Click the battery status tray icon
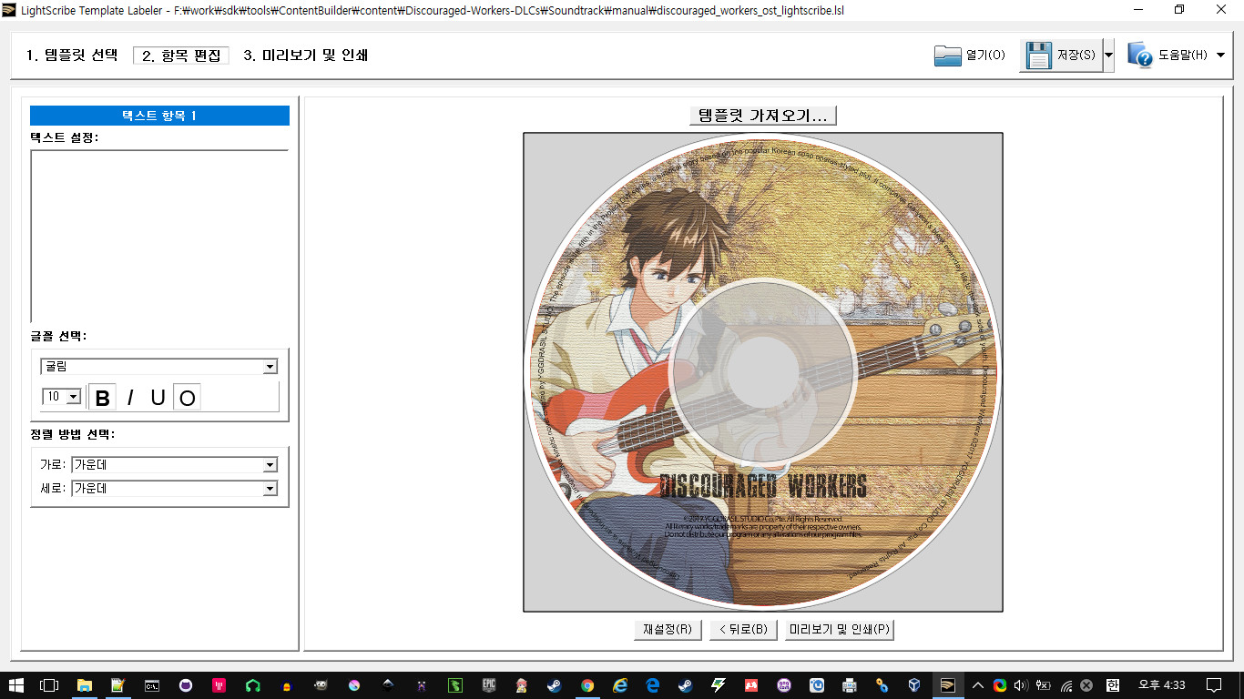The image size is (1244, 699). (x=1044, y=685)
